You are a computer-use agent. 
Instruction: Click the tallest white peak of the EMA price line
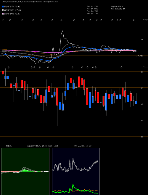[62, 31]
